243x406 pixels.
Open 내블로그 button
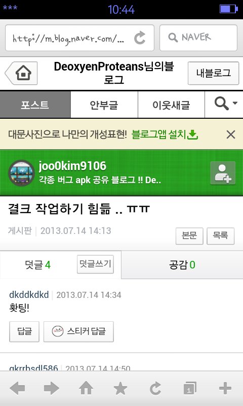213,73
